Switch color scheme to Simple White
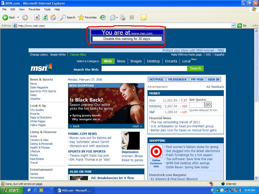This screenshot has width=259, height=194. 58,54
